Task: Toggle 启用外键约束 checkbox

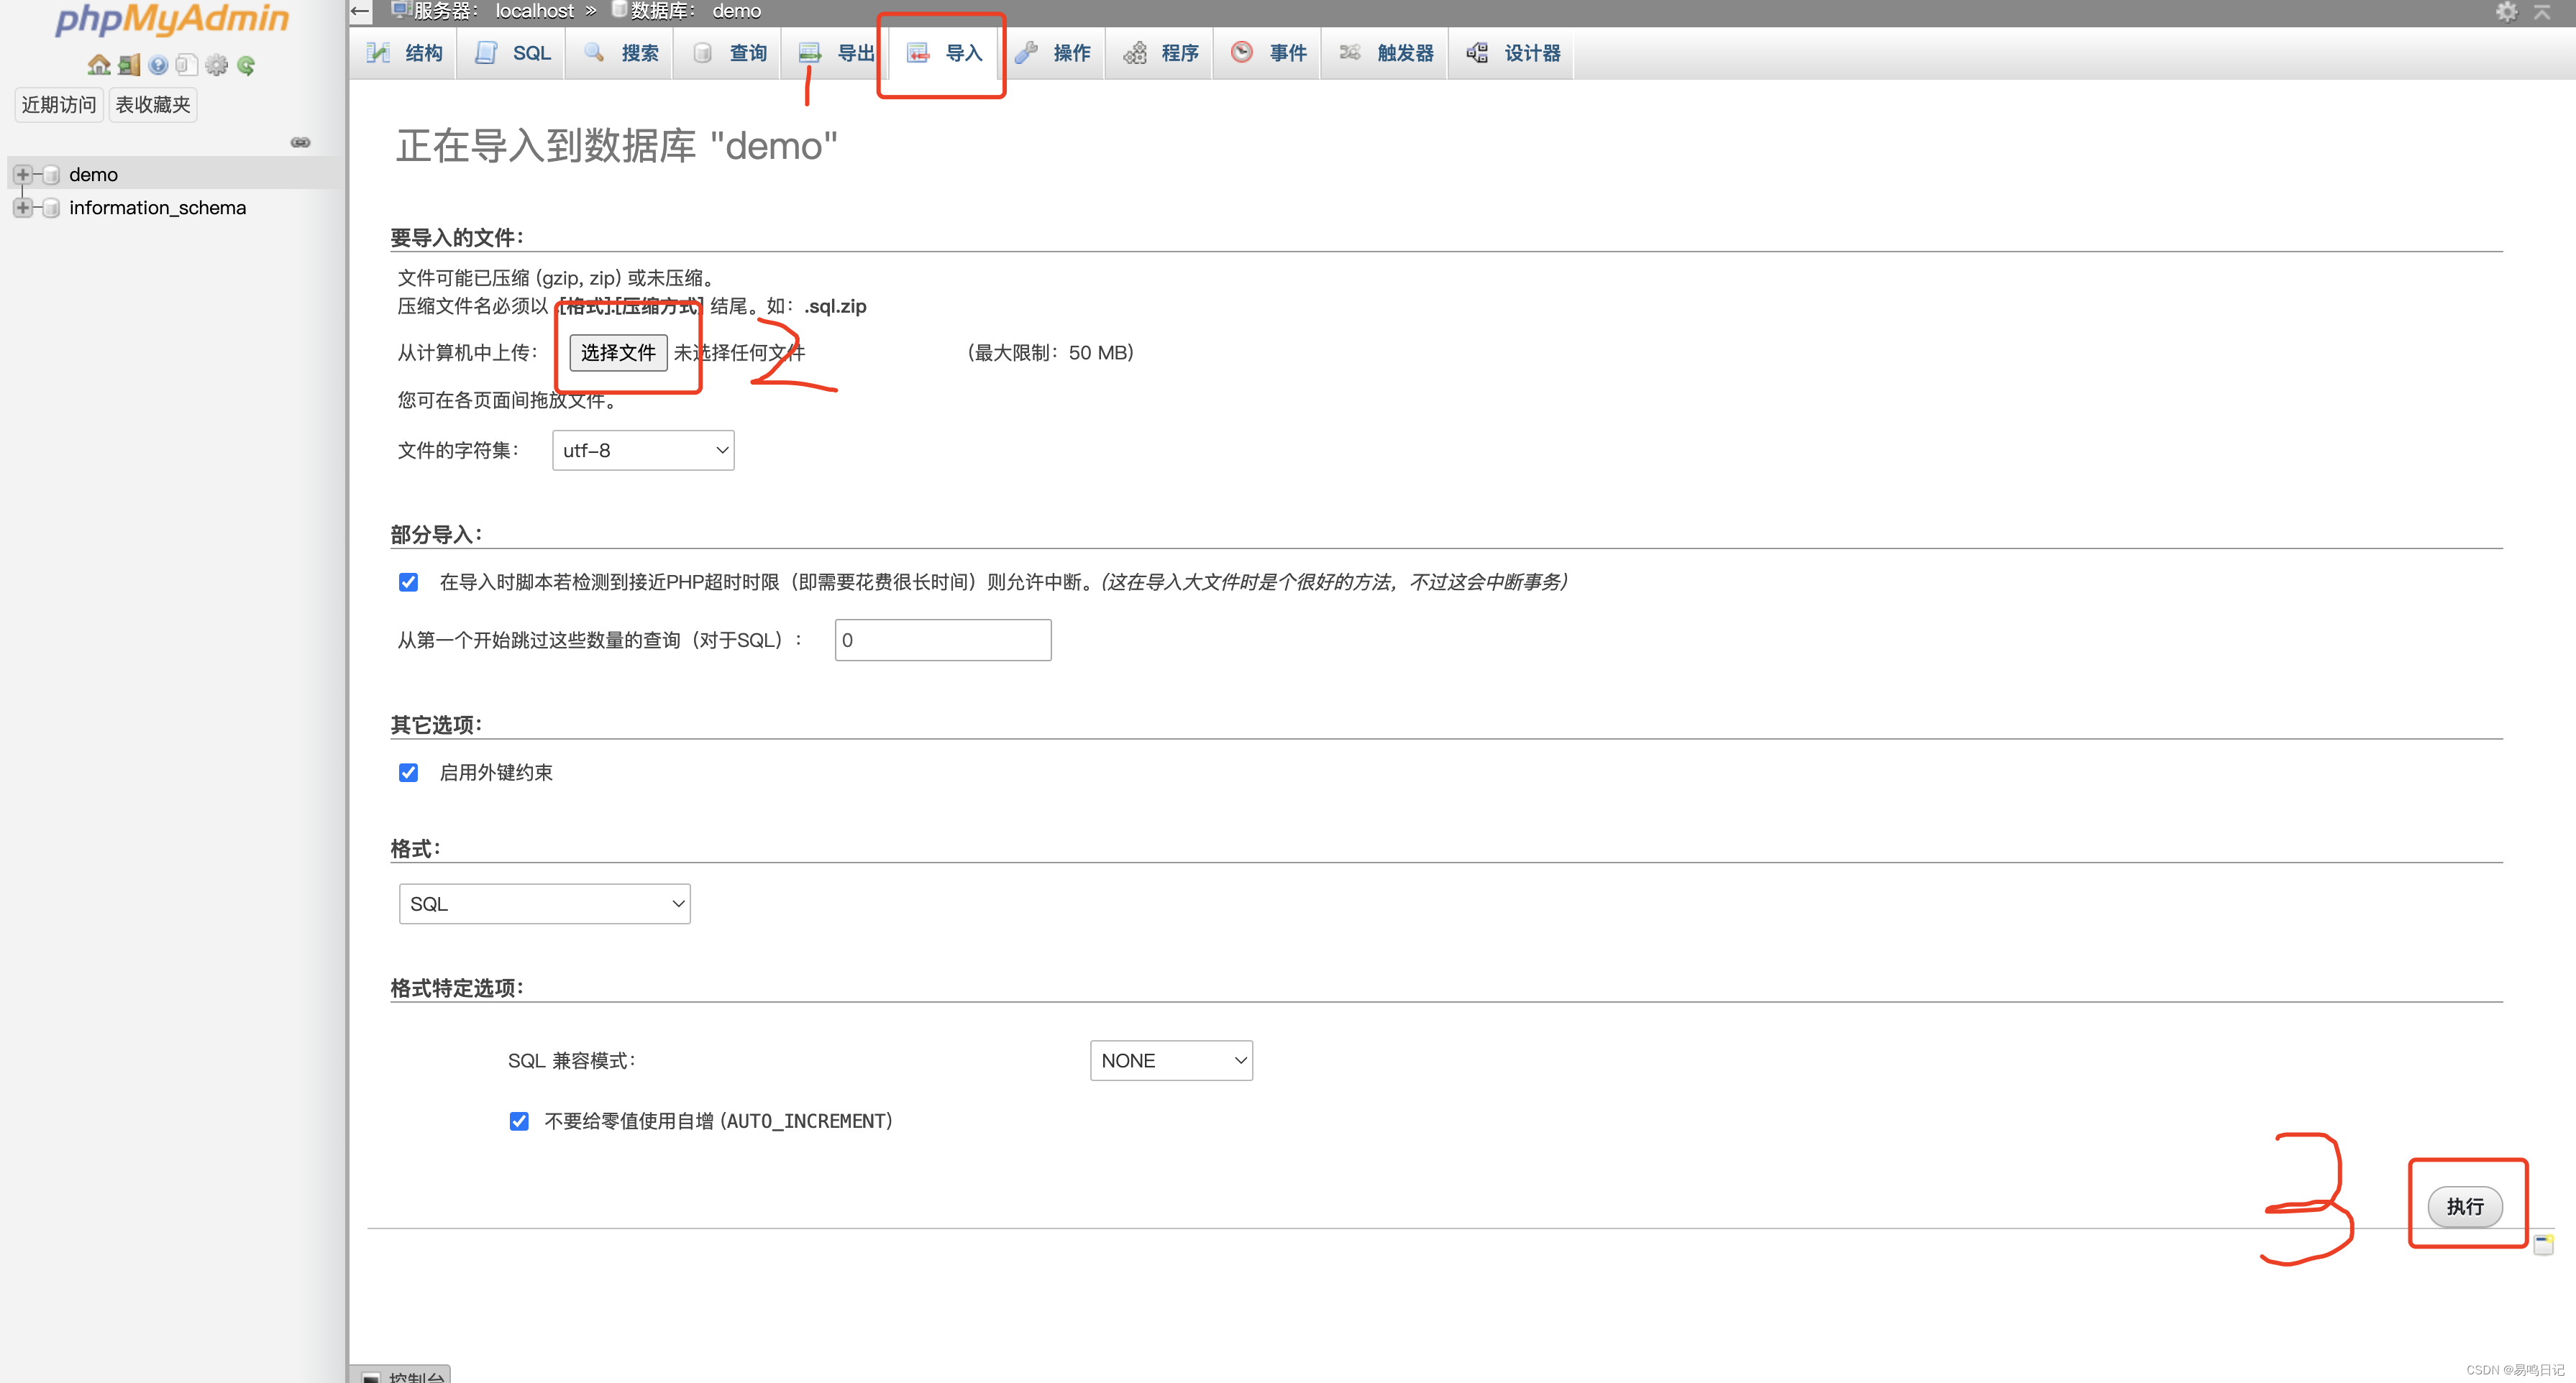Action: (408, 773)
